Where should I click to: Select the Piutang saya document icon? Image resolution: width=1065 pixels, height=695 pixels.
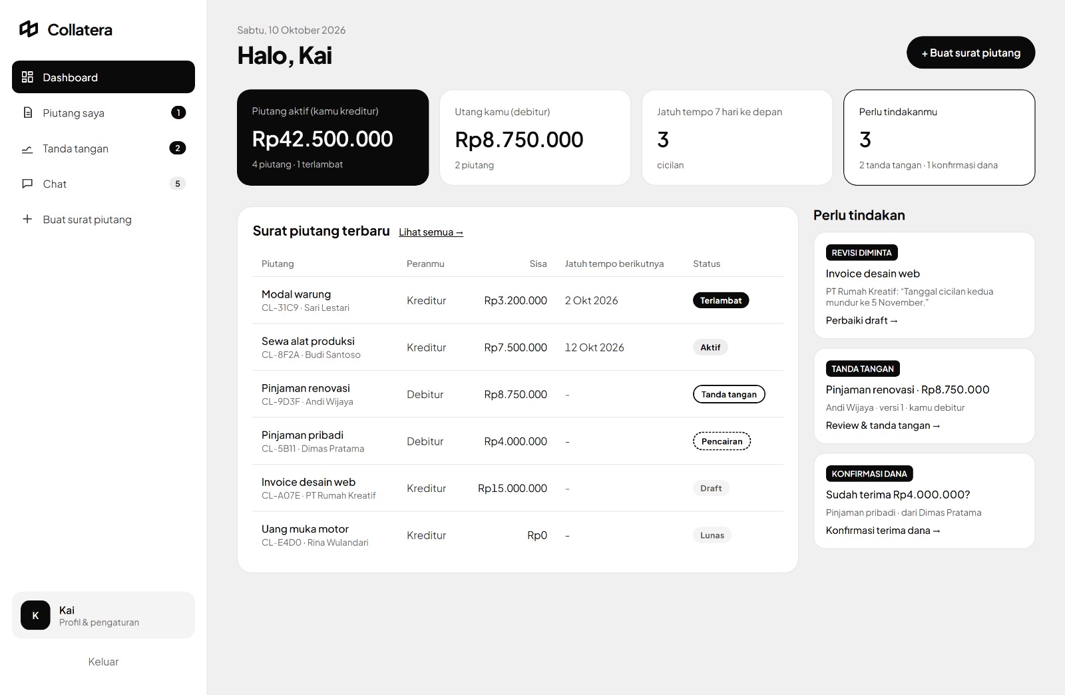[27, 113]
